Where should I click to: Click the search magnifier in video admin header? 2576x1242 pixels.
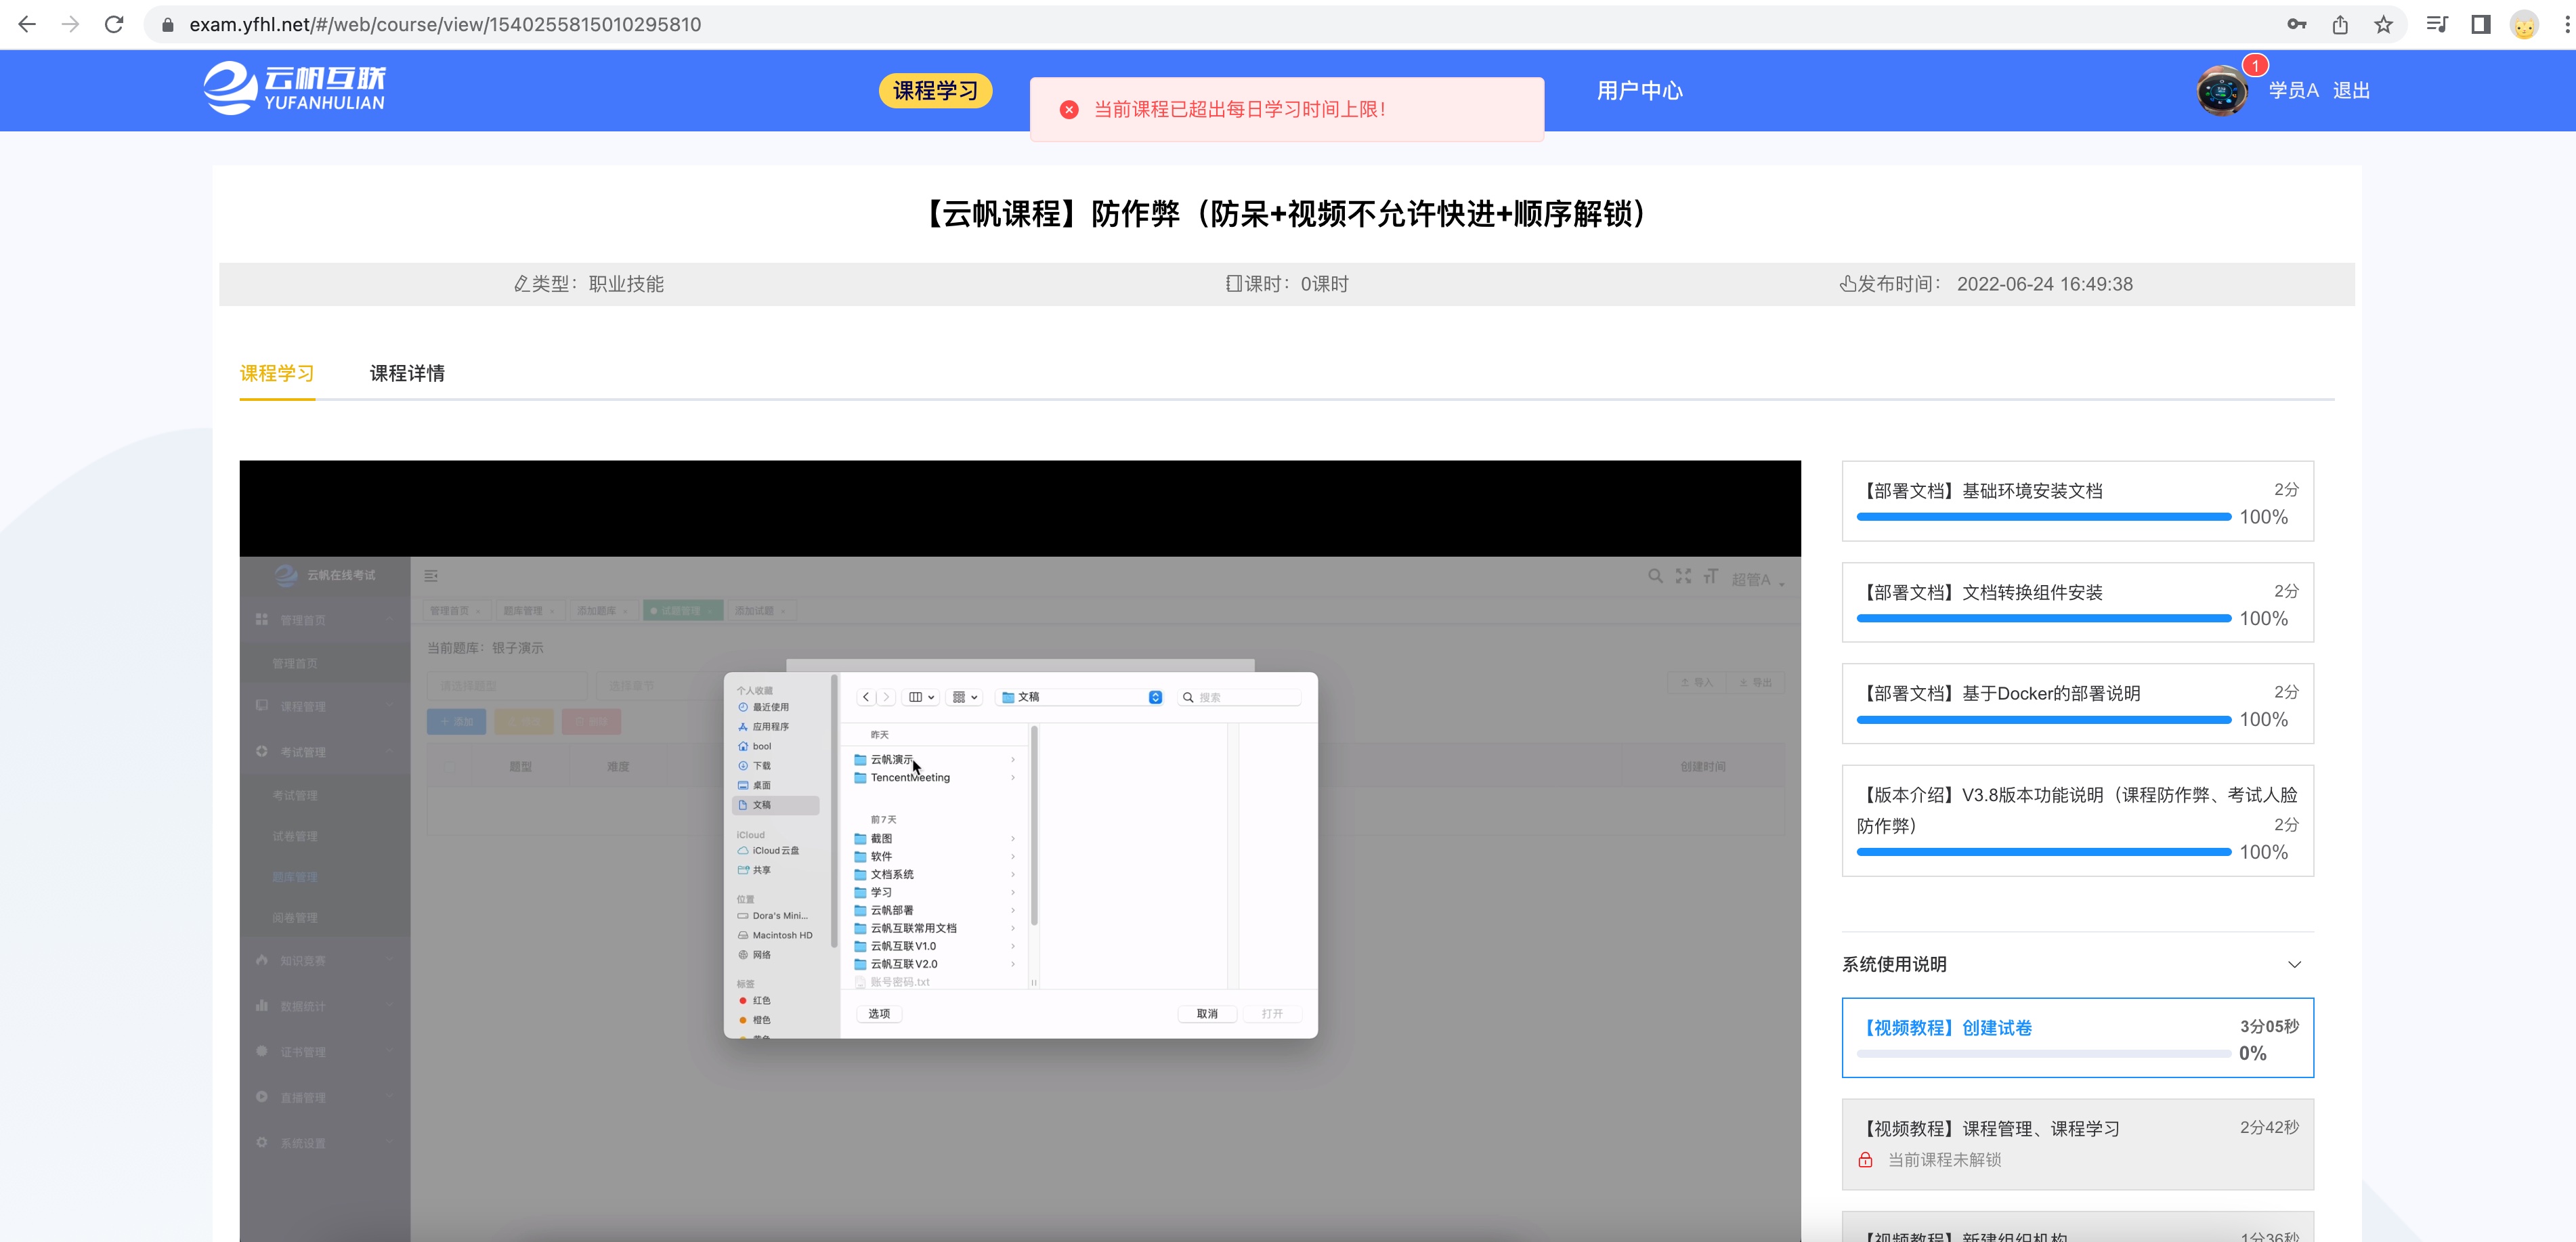(x=1655, y=576)
